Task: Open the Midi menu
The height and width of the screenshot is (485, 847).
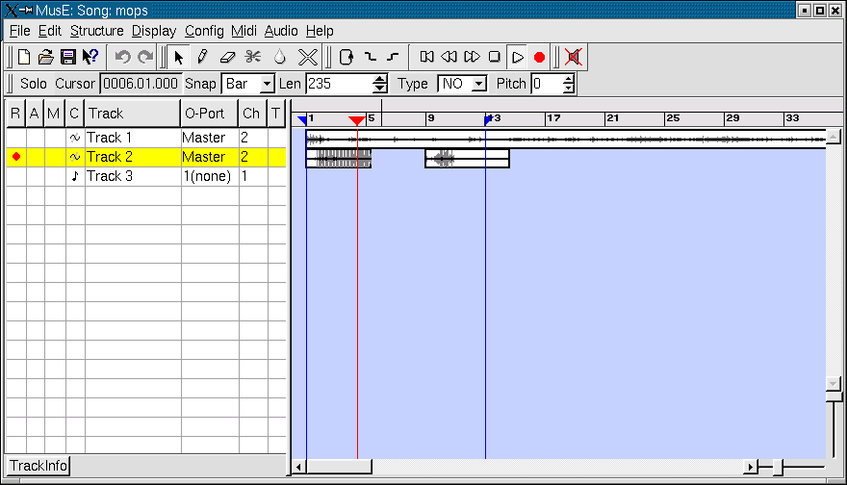Action: pos(244,31)
